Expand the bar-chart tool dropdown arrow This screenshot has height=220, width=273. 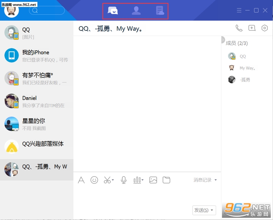143,180
